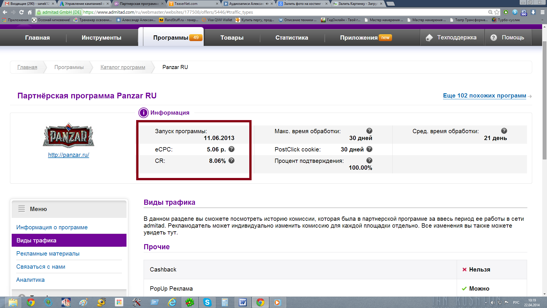Mute the Аудиозаписи tab speaker icon

pyautogui.click(x=267, y=4)
